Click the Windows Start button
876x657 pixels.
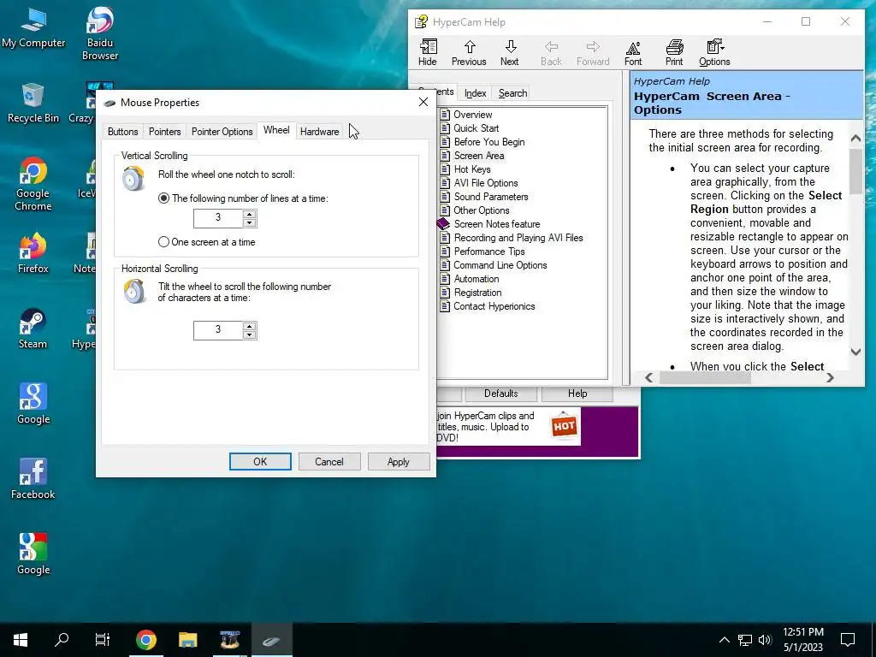coord(21,640)
